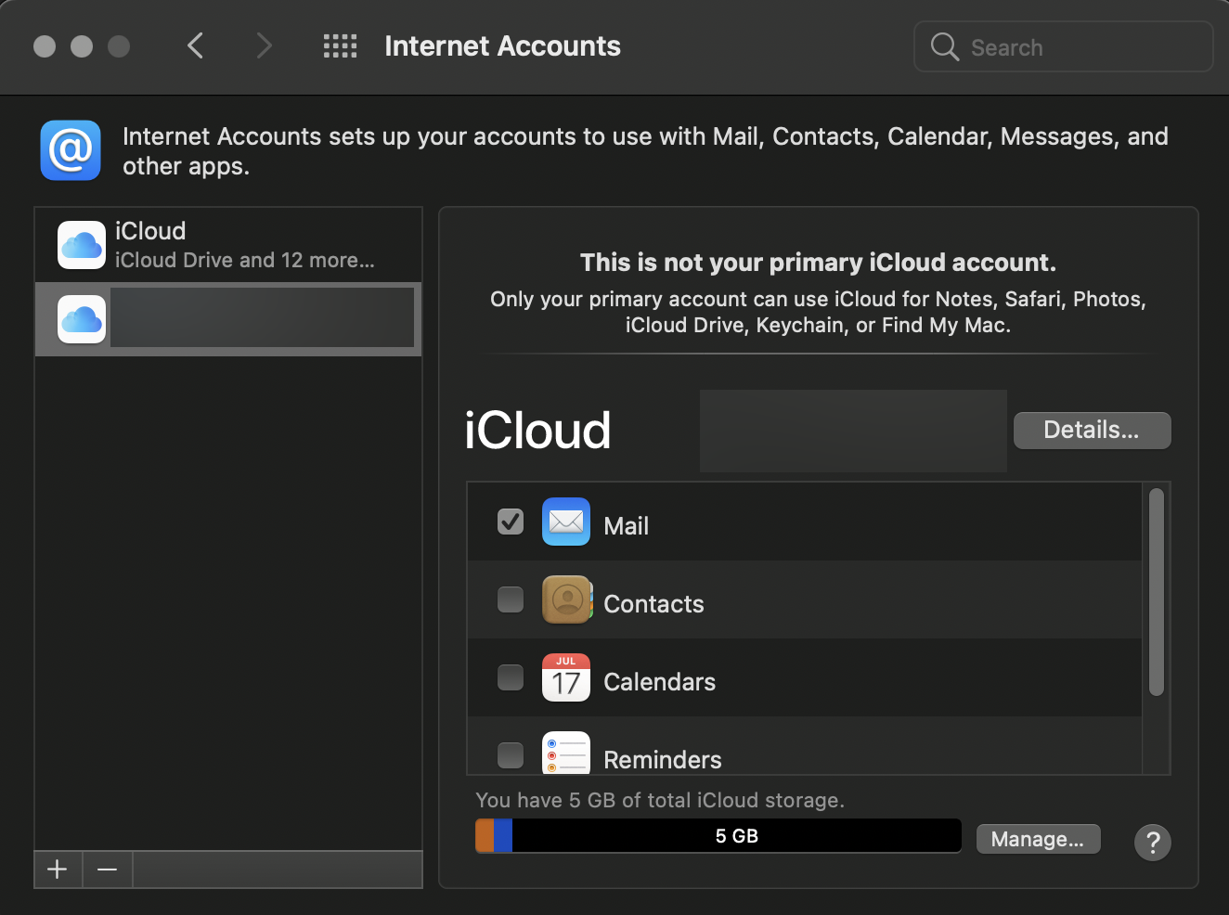Go forward with the right chevron

pyautogui.click(x=265, y=45)
